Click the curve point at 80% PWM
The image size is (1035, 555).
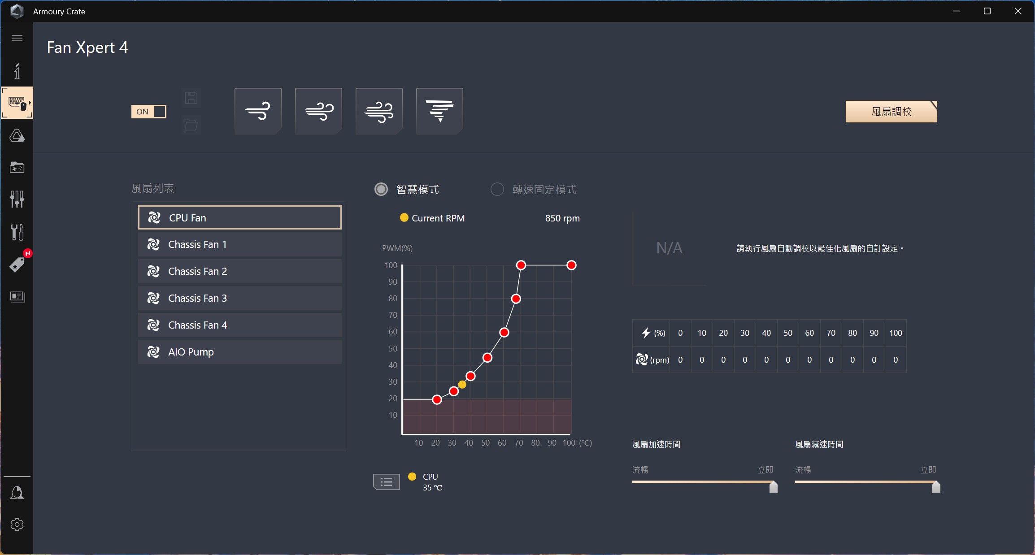coord(516,299)
